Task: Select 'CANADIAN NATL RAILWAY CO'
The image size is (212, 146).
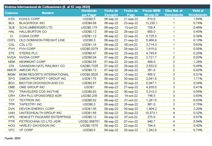Action: 42,66
